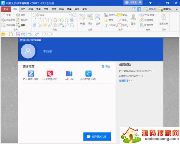Click the Open More Files (打开更多文件) button
This screenshot has height=144, width=180.
(x=97, y=136)
